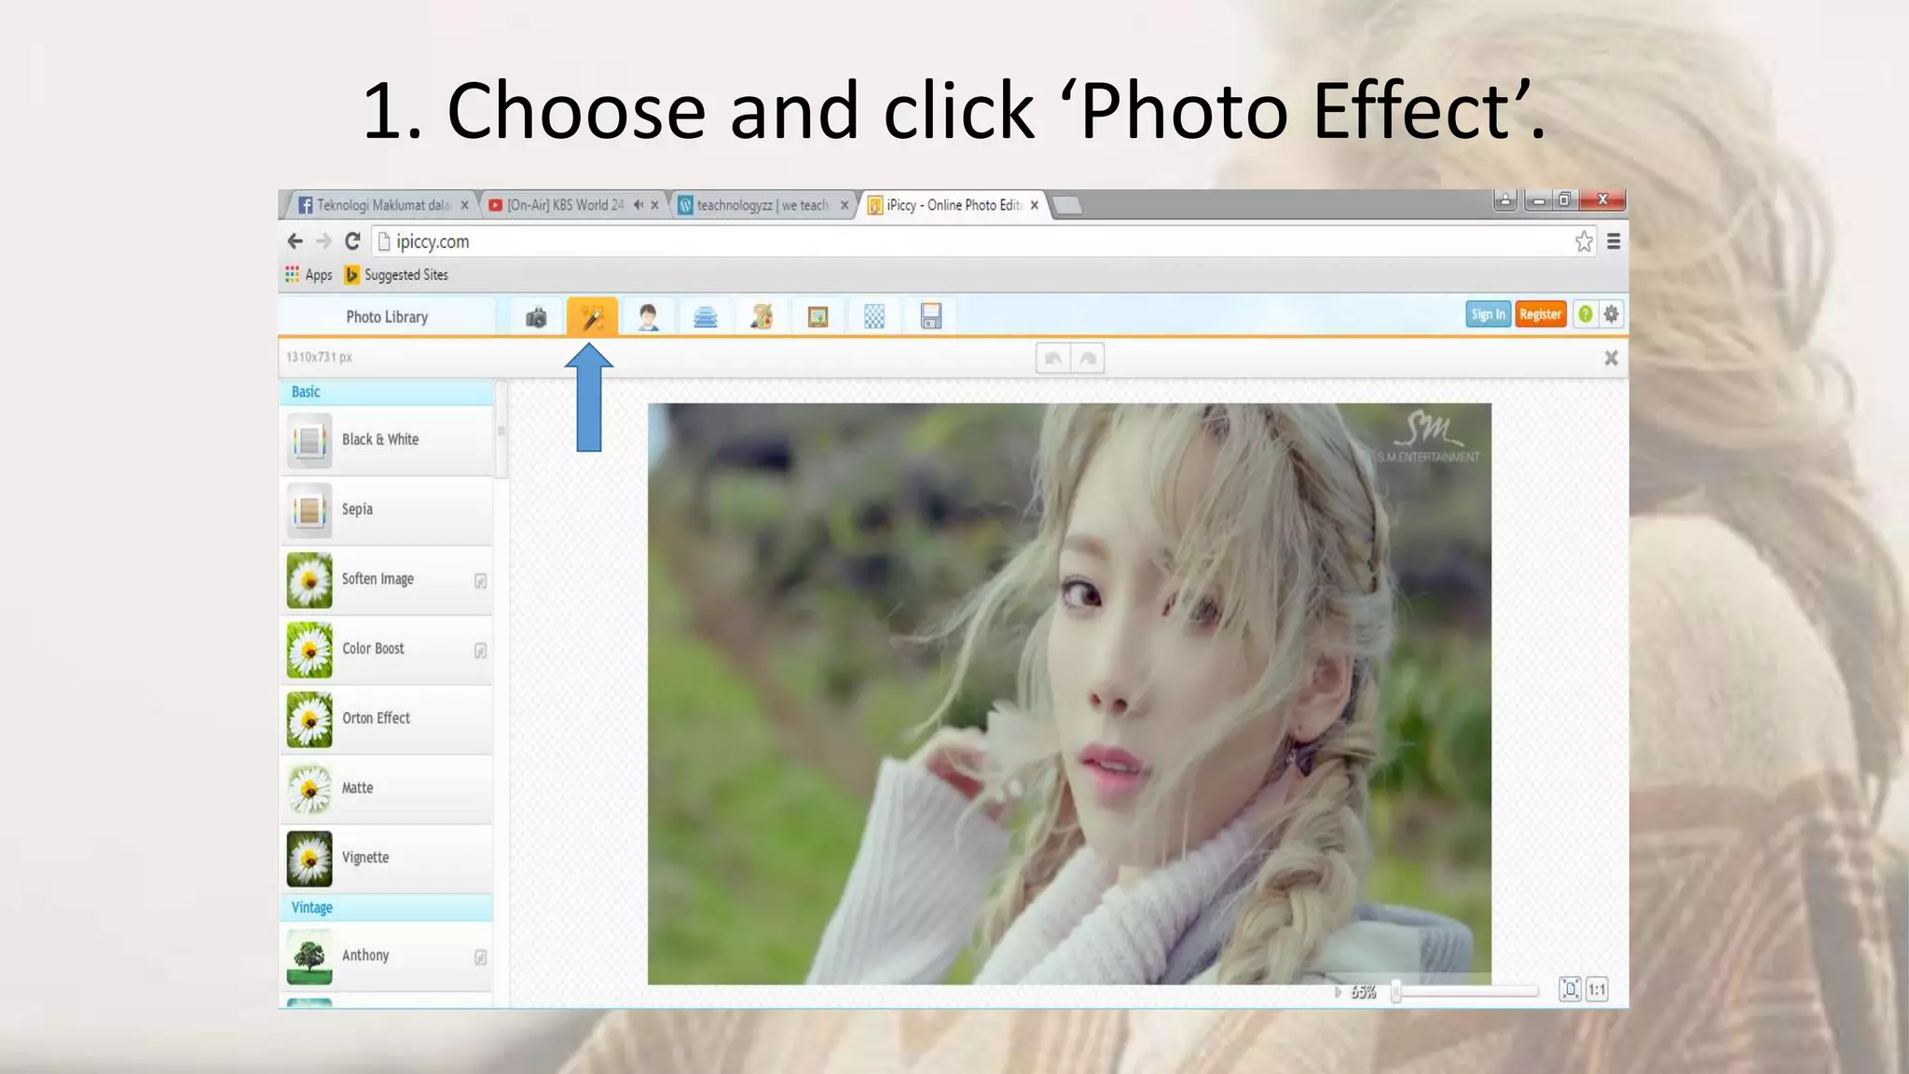Open the Layers blender tool

706,318
